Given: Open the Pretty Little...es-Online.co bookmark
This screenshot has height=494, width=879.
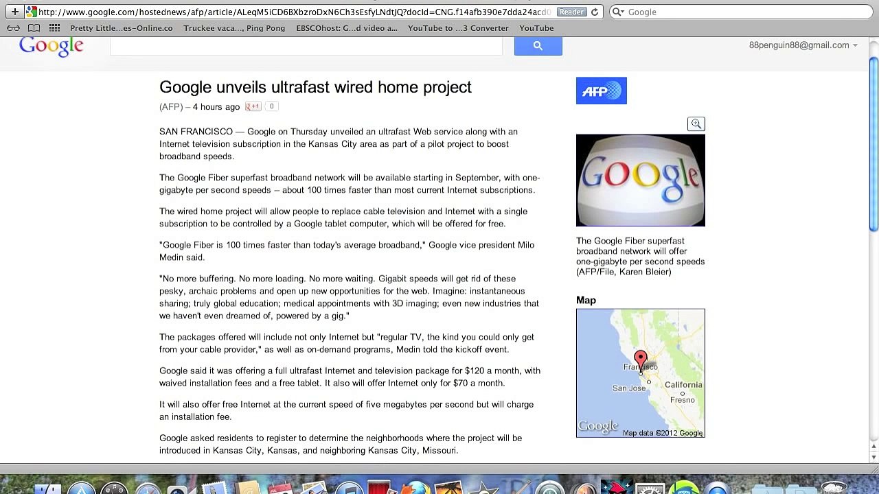Looking at the screenshot, I should click(x=122, y=28).
